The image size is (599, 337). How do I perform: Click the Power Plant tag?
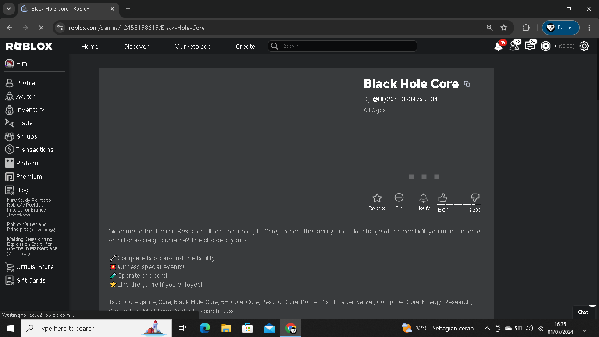click(318, 302)
